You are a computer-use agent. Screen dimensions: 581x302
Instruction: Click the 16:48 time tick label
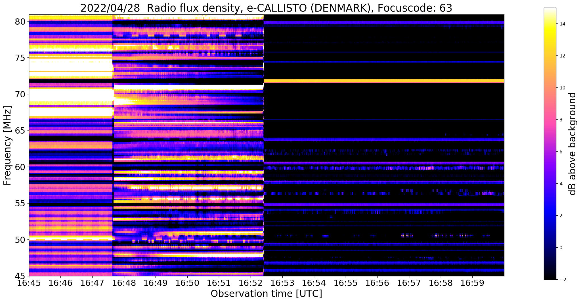tap(124, 283)
